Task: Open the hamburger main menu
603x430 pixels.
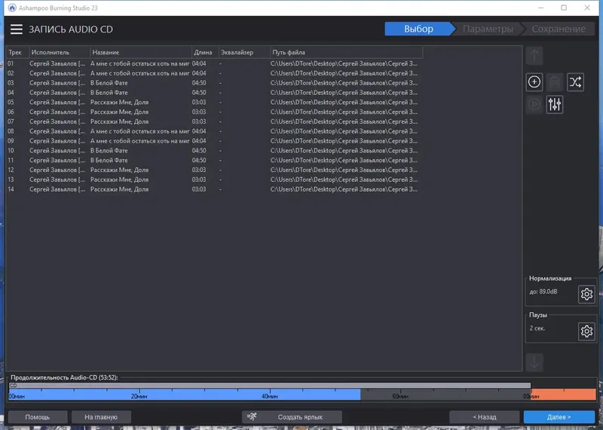Action: pos(17,29)
